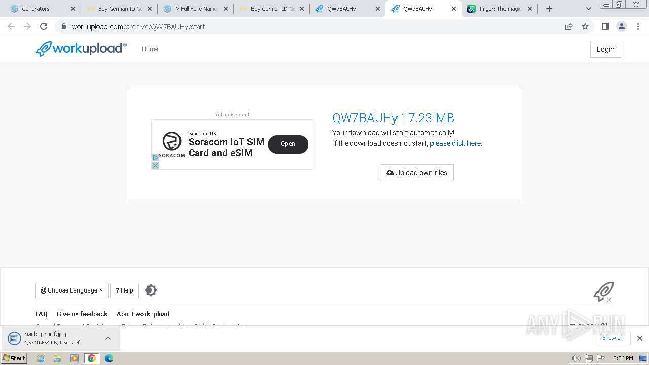Image resolution: width=649 pixels, height=365 pixels.
Task: Close the Imgur tab
Action: coord(530,9)
